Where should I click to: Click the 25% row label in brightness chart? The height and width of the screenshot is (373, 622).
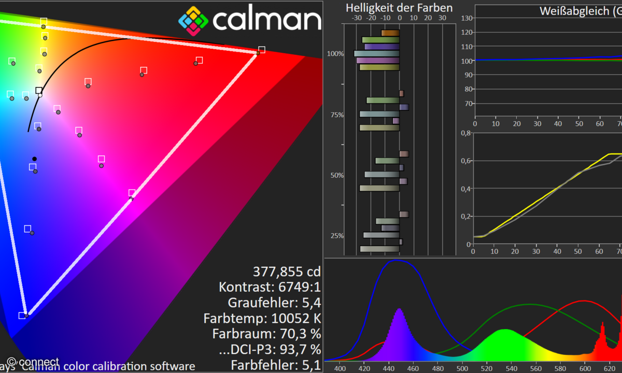(337, 236)
